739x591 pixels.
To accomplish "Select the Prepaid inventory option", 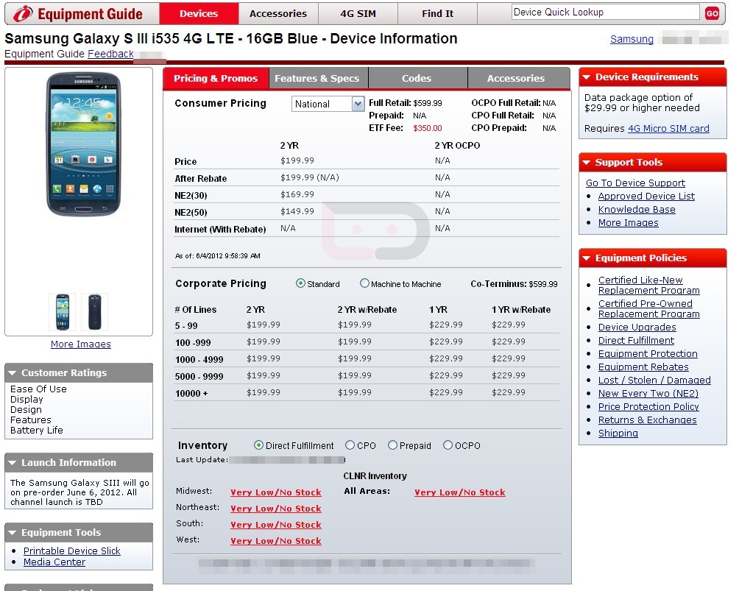I will coord(392,445).
